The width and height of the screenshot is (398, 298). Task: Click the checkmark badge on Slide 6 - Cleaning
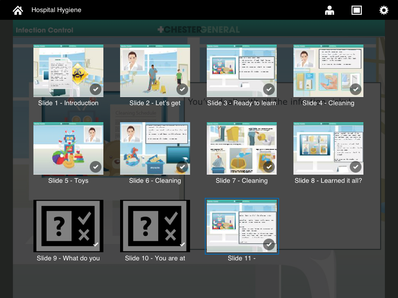pyautogui.click(x=182, y=166)
